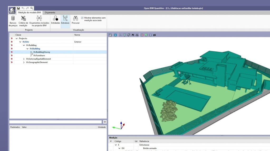Click the filter input field below the tree
Viewport: 270px width, 151px height.
click(55, 122)
